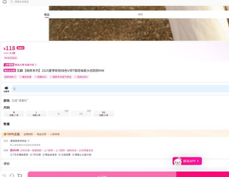
Task: Click the 100%正品 smiley badge icon
Action: [5, 134]
